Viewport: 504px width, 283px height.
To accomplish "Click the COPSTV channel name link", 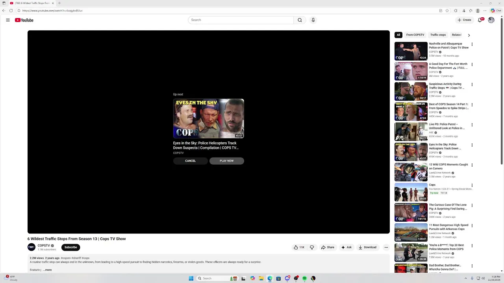I will [x=44, y=246].
